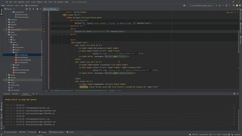Screen dimensions: 242x136
Task: Expand the auth folder in views
Action: 11,45
